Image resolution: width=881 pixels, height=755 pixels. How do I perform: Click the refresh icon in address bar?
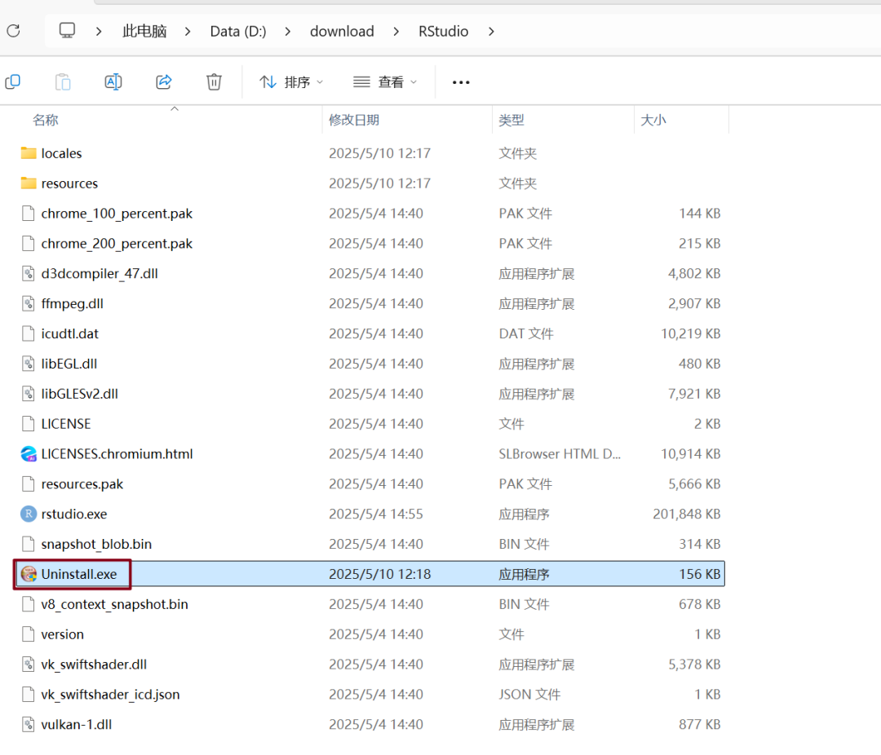pos(14,31)
